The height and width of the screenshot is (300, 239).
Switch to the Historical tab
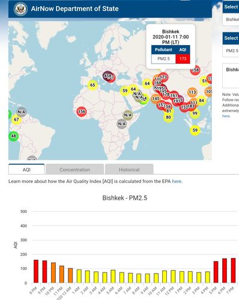[129, 170]
